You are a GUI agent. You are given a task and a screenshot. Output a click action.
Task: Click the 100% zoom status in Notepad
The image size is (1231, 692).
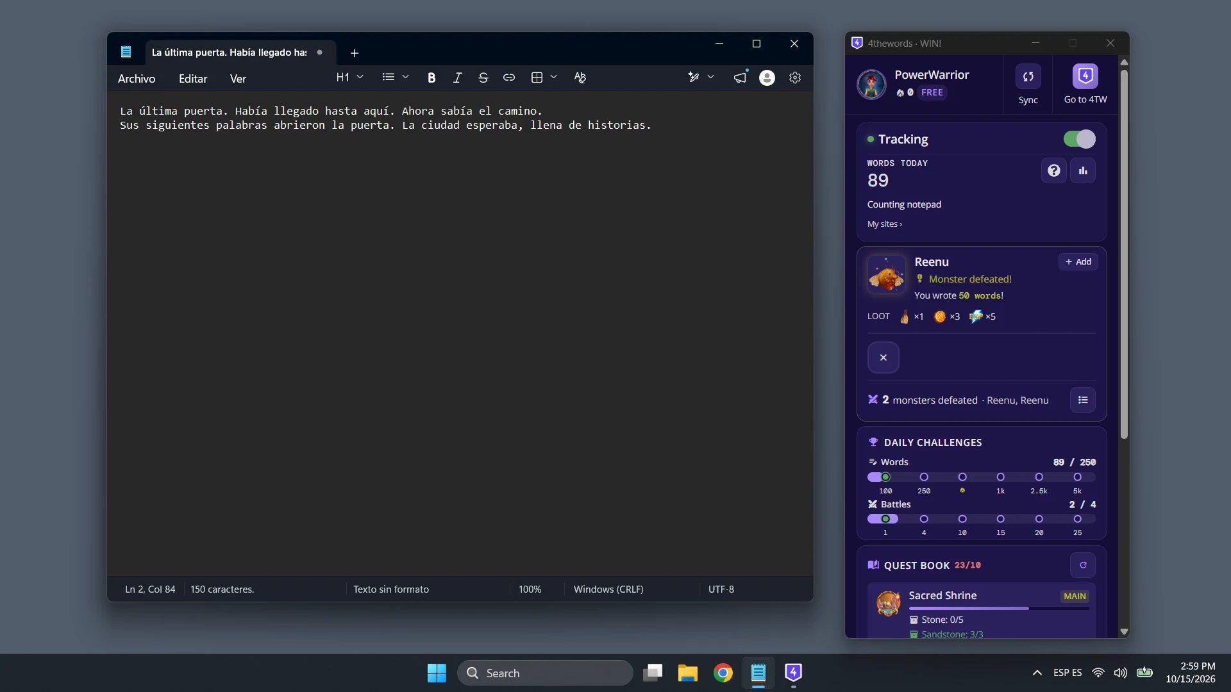[x=530, y=589]
